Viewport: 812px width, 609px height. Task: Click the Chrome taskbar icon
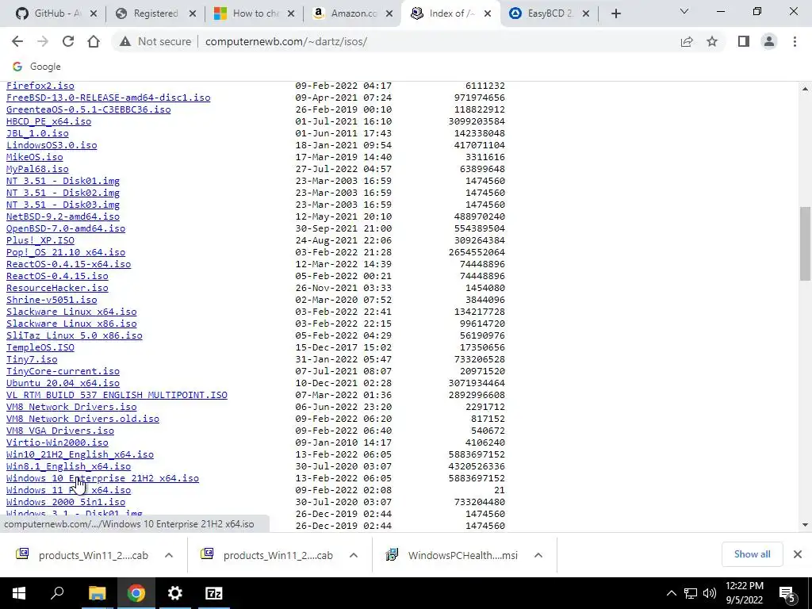click(136, 593)
